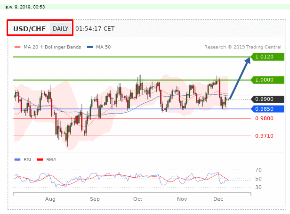Image resolution: width=290 pixels, height=214 pixels.
Task: Click the 1.0120 green resistance label
Action: [267, 57]
